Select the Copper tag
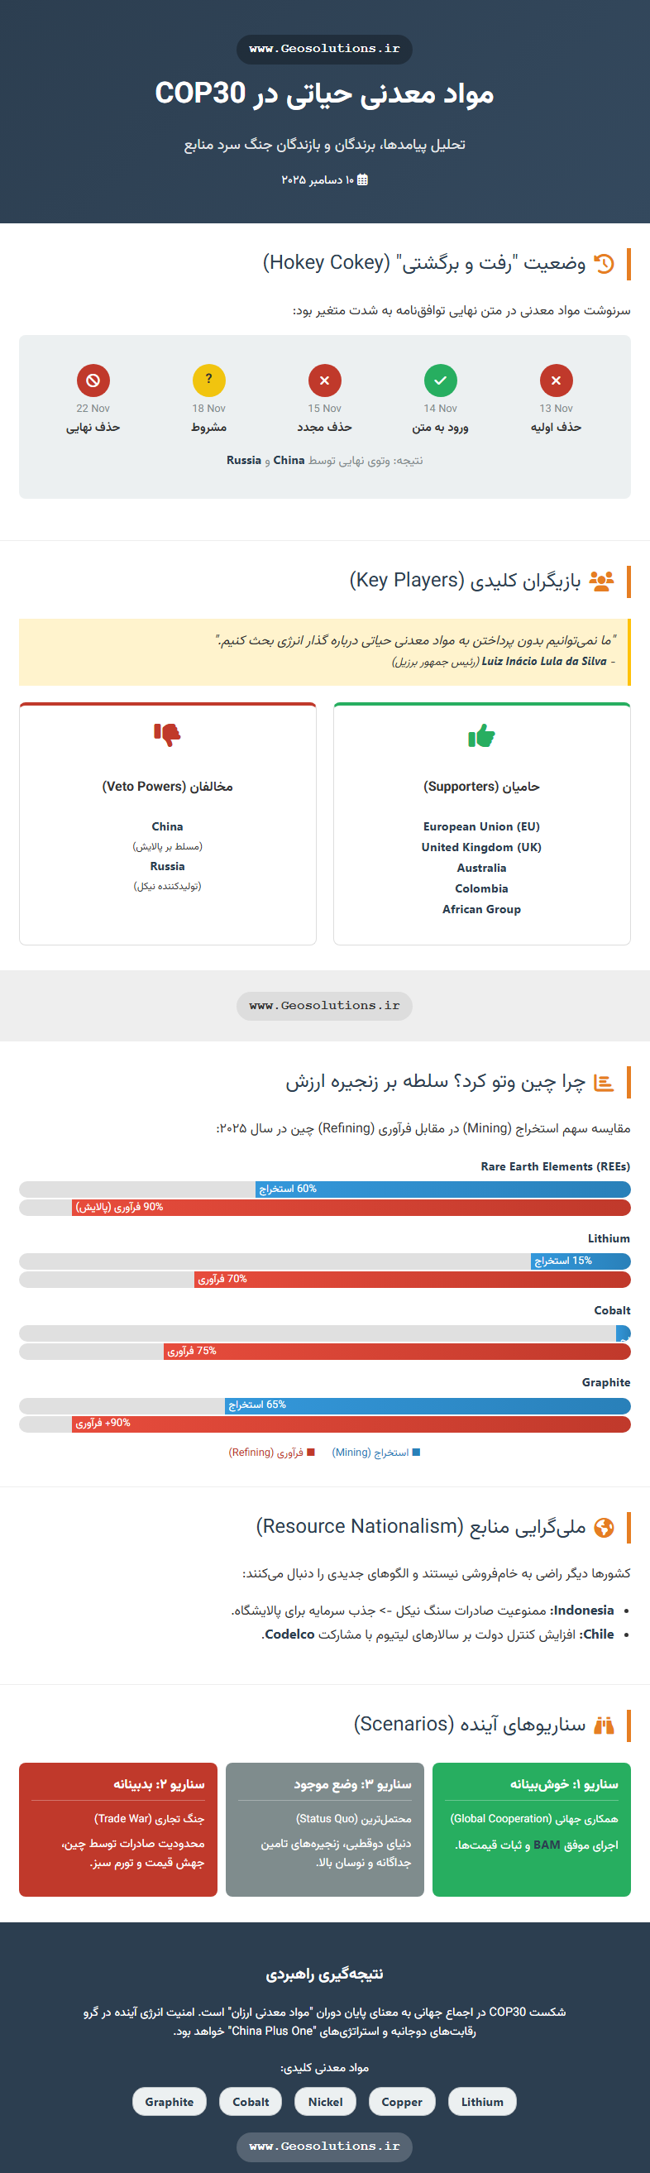 (401, 2101)
